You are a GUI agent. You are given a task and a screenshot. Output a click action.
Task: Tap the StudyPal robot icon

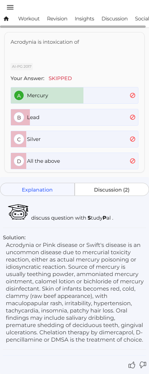pyautogui.click(x=18, y=212)
